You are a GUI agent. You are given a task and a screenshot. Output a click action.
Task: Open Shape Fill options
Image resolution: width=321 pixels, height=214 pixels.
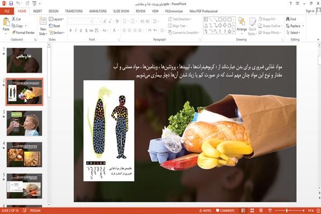[x=267, y=19]
